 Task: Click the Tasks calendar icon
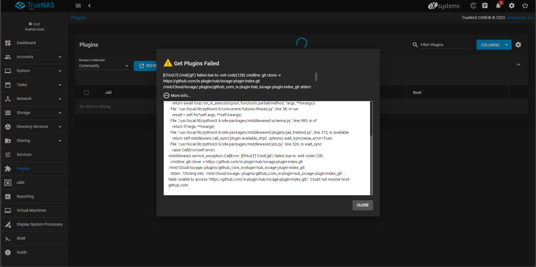click(x=8, y=85)
